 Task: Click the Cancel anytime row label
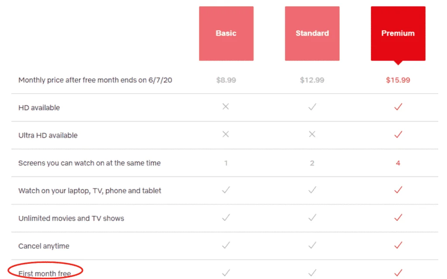coord(44,246)
